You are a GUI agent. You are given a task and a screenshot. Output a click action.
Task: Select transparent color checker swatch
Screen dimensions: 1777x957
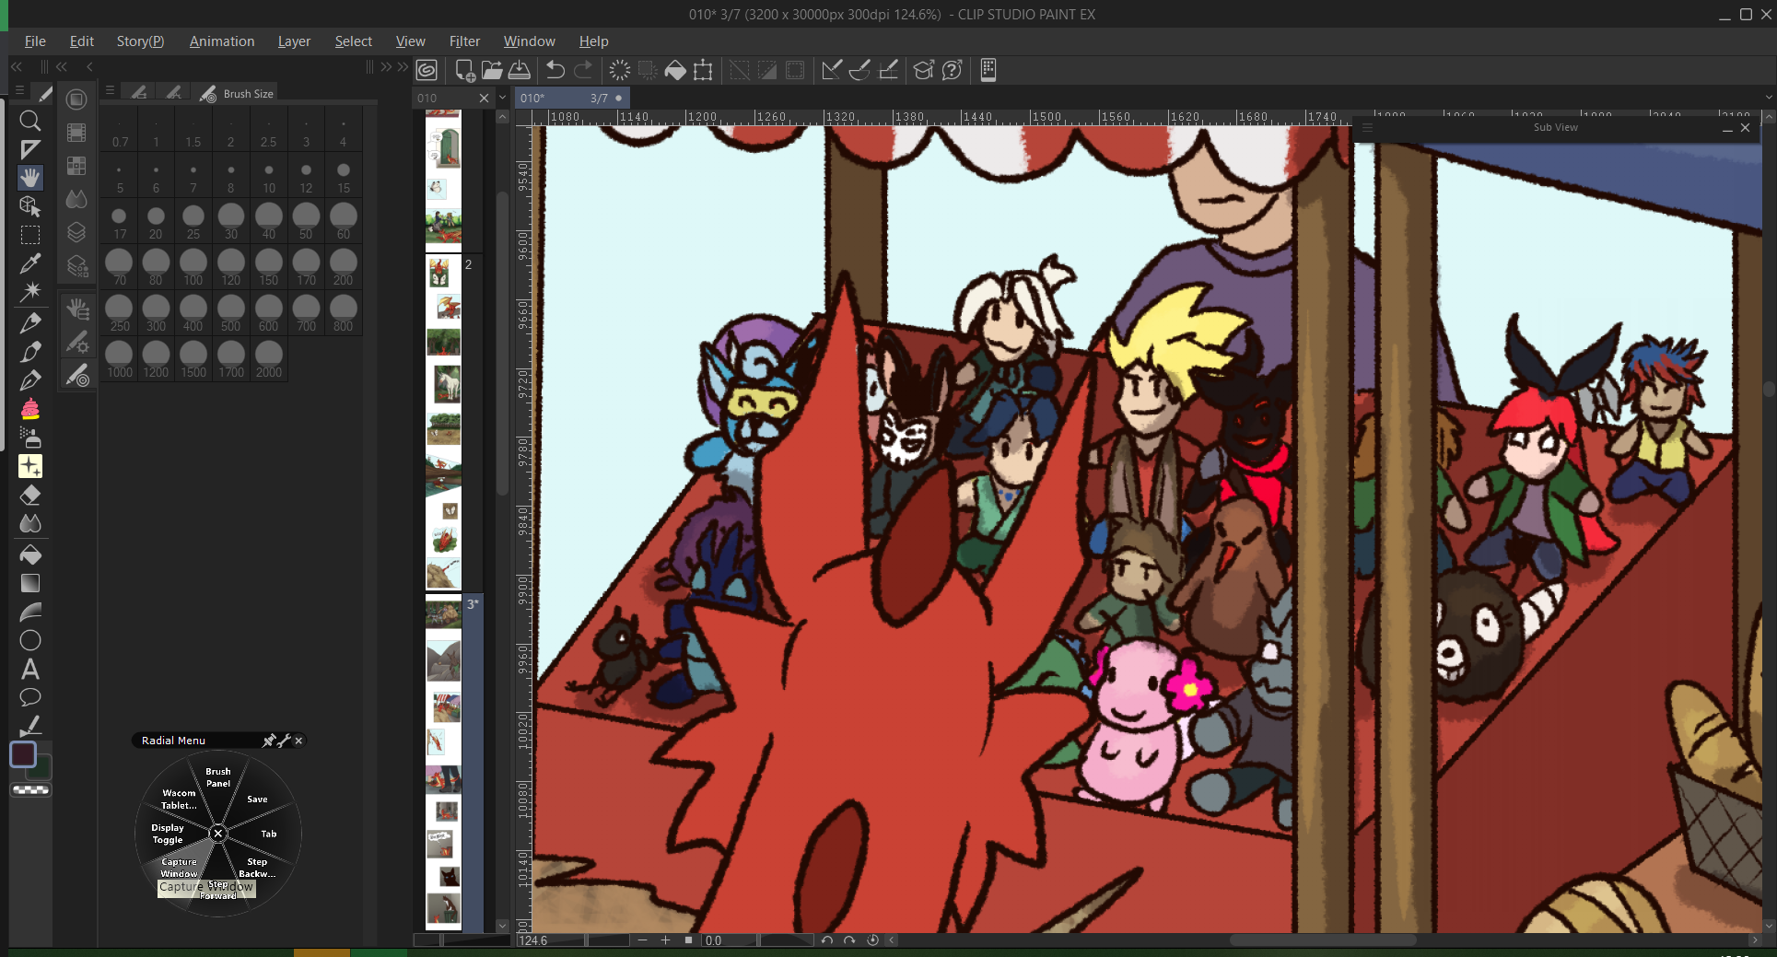[30, 790]
